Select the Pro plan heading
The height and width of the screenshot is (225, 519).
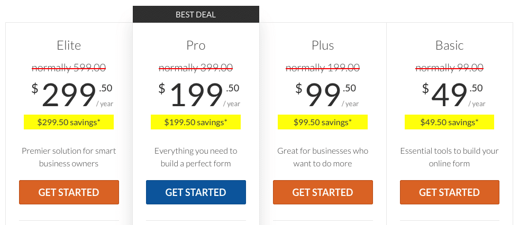(196, 45)
